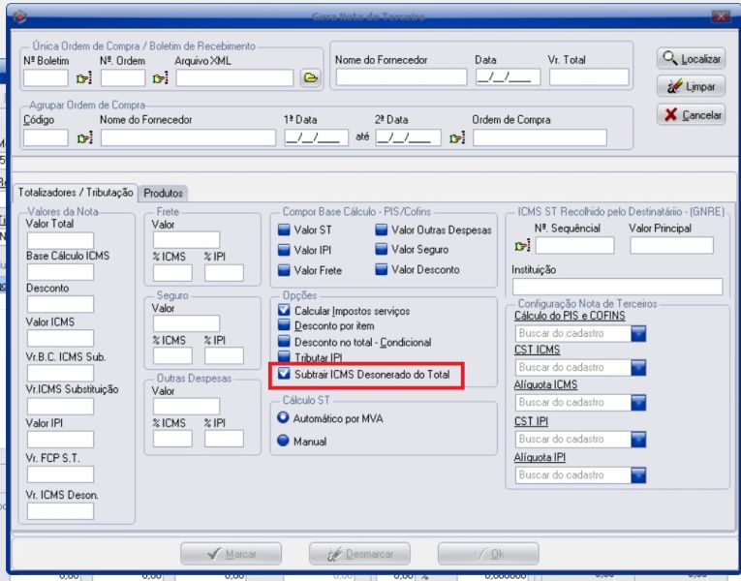The width and height of the screenshot is (741, 581).
Task: Toggle Tributar IPI checkbox
Action: coord(284,357)
